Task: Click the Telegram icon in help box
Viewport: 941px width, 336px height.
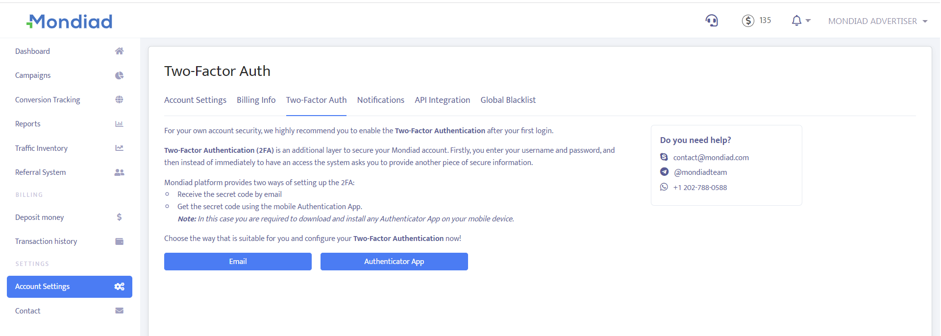Action: point(664,171)
